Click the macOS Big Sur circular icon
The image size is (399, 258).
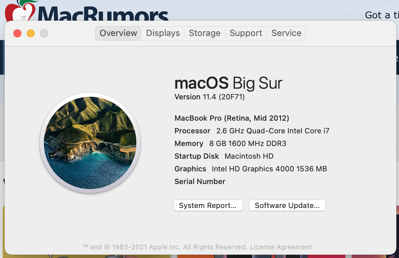point(90,143)
